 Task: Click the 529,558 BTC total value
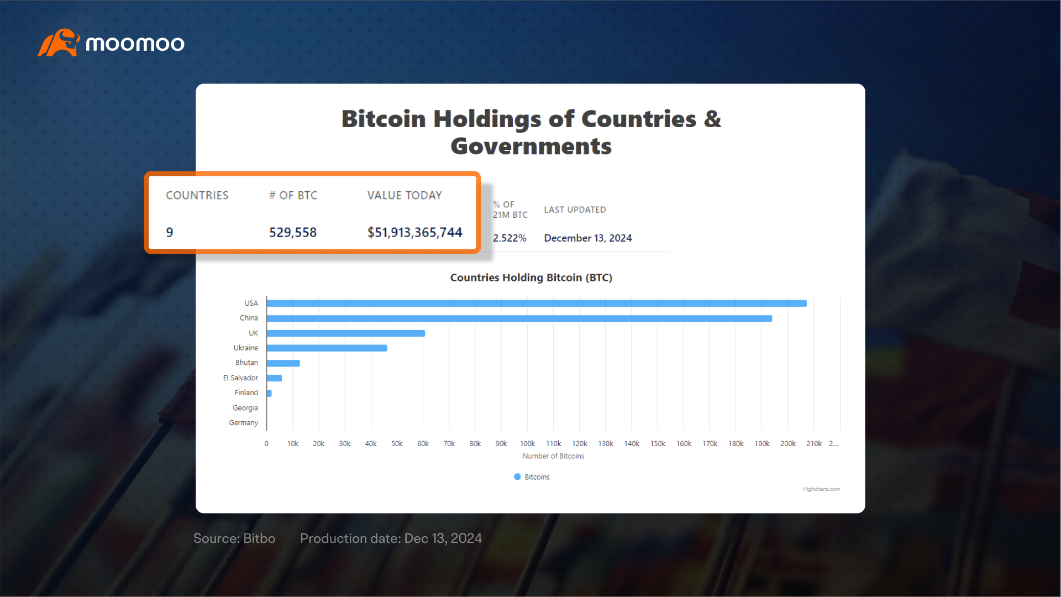293,233
